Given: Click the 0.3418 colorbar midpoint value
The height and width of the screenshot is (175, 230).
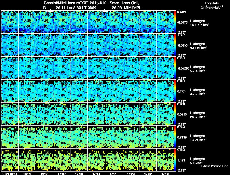Looking at the screenshot, I should (x=182, y=114).
